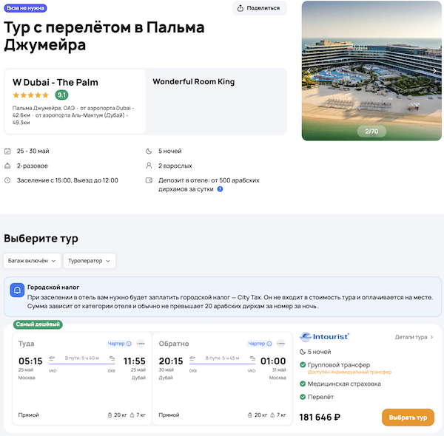The width and height of the screenshot is (444, 436).
Task: Select the Wonderful Room King room card
Action: [x=216, y=101]
